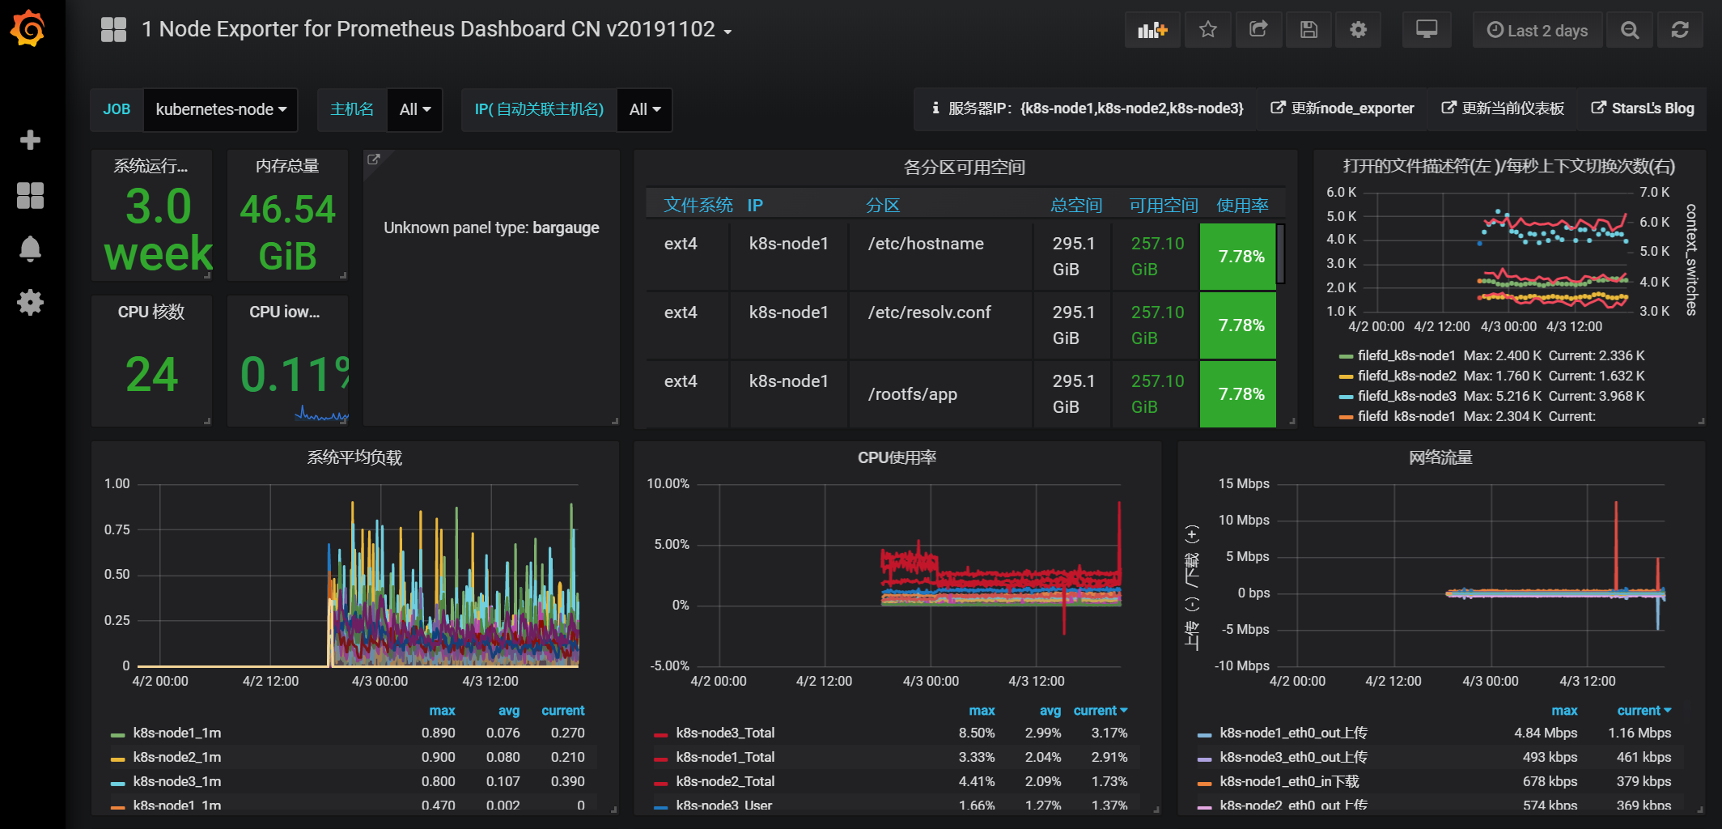Open the dashboard title dropdown

pos(437,30)
